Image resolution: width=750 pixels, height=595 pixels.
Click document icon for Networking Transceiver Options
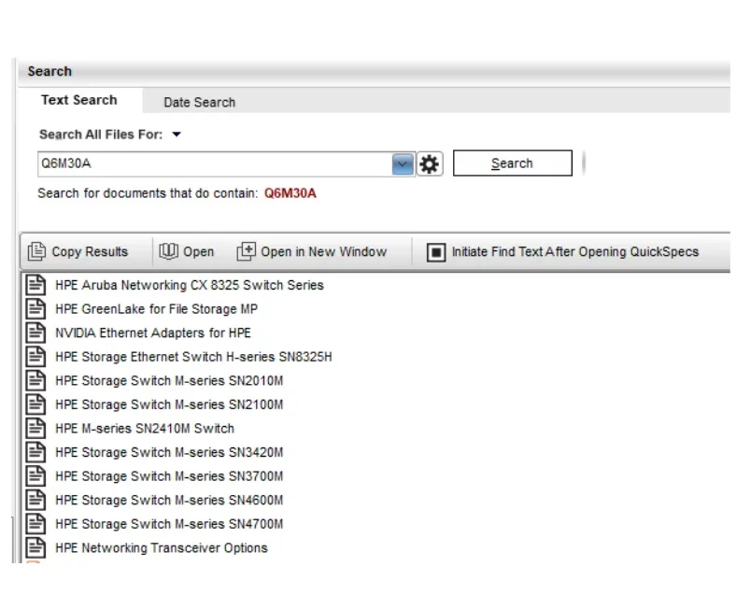pos(35,548)
